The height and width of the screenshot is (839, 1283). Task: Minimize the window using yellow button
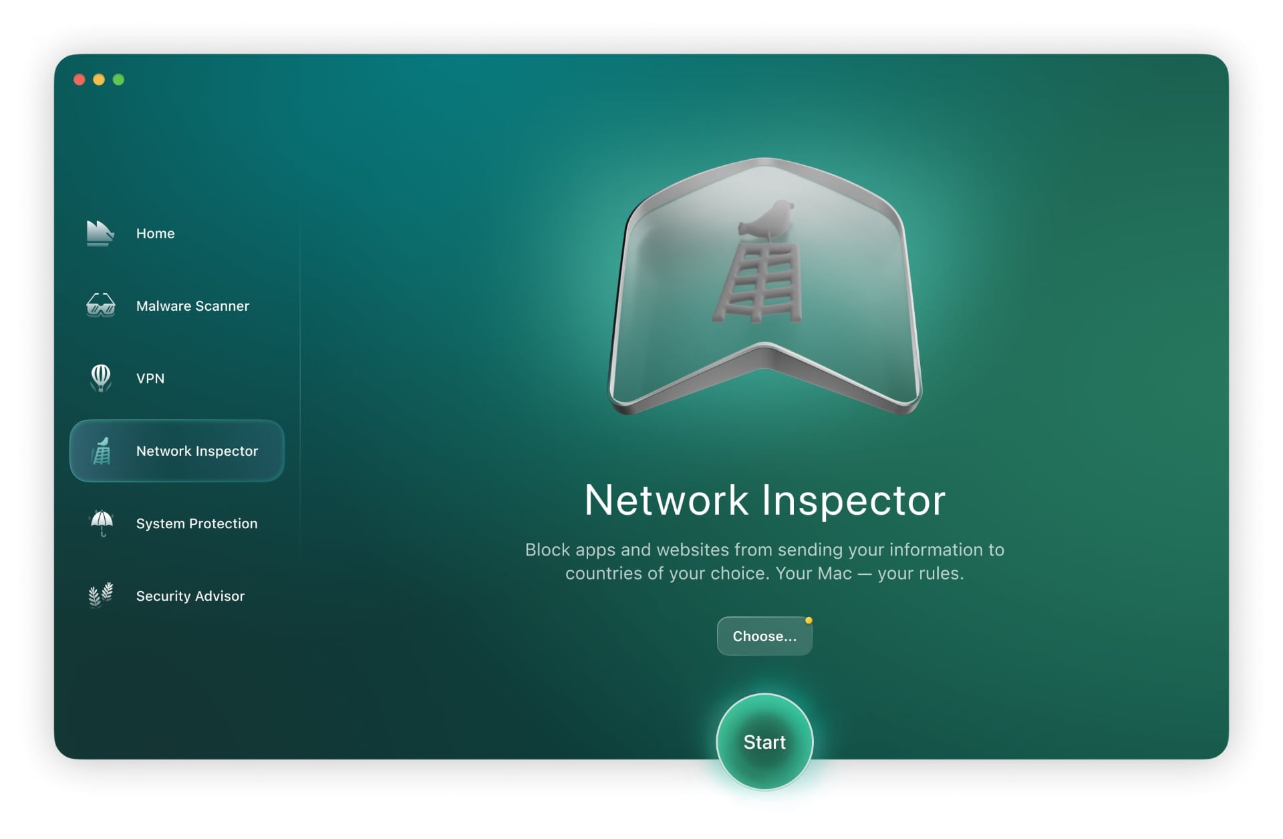tap(99, 80)
